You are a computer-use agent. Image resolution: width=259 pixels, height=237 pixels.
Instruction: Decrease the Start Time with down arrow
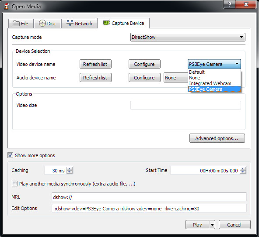point(243,172)
